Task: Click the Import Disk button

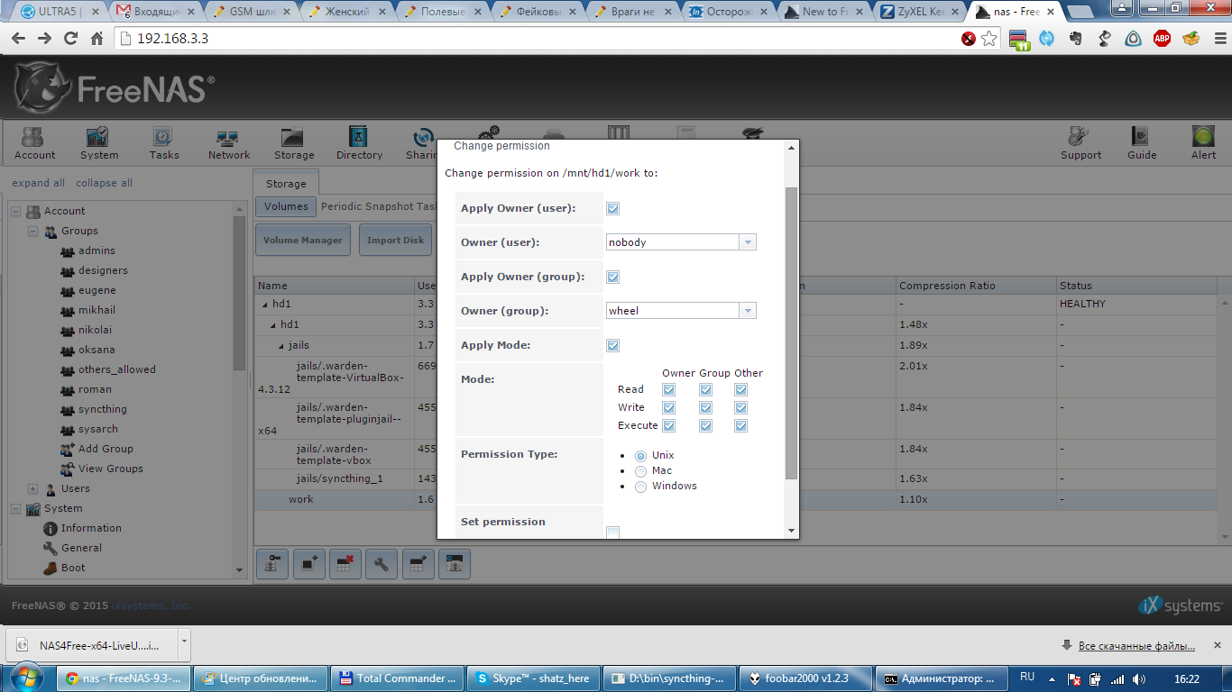Action: [395, 240]
